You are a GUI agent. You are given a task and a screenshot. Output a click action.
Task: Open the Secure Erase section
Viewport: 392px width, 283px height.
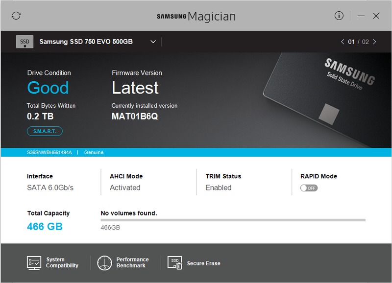point(203,263)
